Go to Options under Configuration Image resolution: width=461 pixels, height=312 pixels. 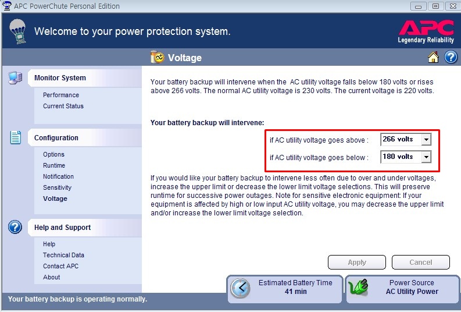(x=53, y=154)
